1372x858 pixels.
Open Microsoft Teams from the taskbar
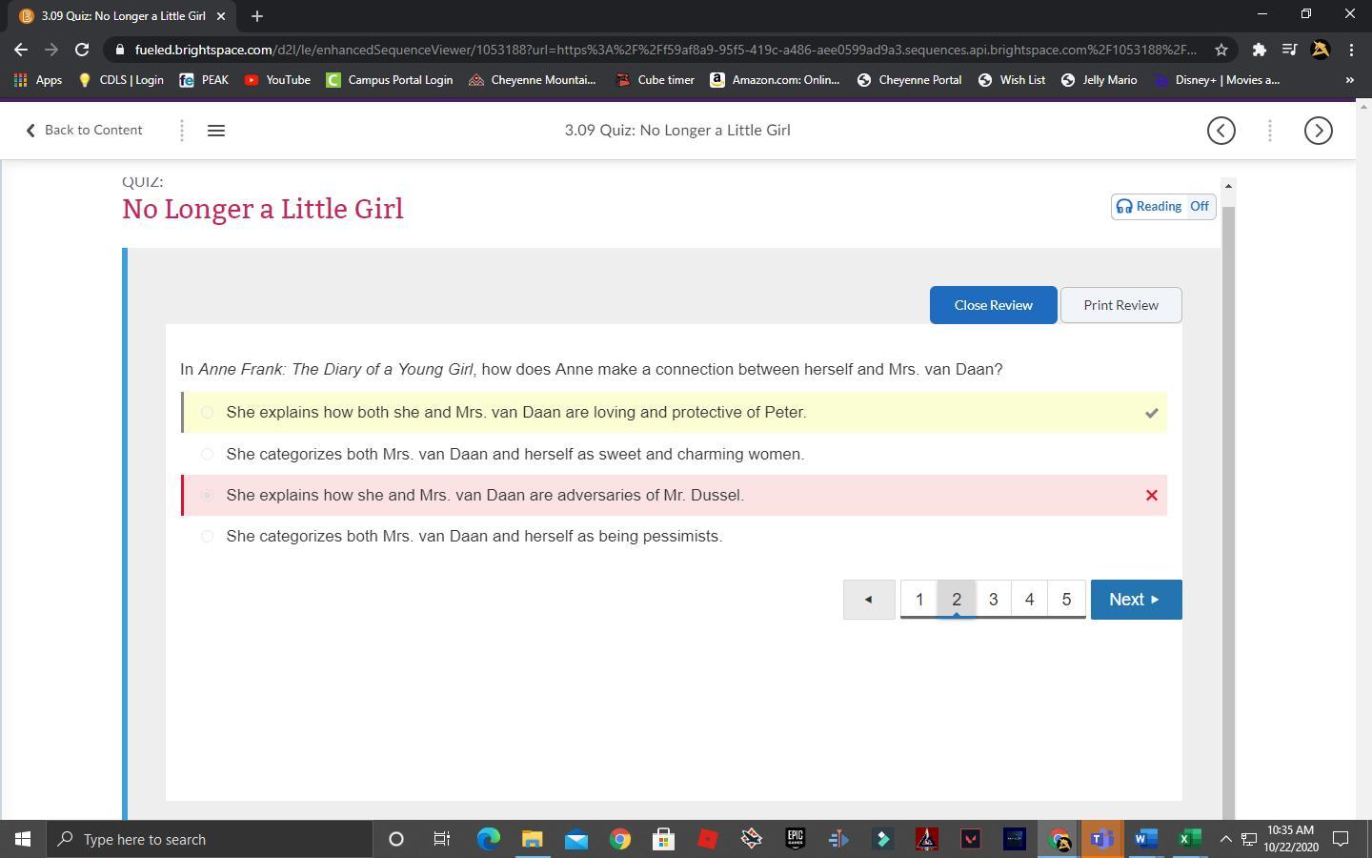pyautogui.click(x=1101, y=839)
